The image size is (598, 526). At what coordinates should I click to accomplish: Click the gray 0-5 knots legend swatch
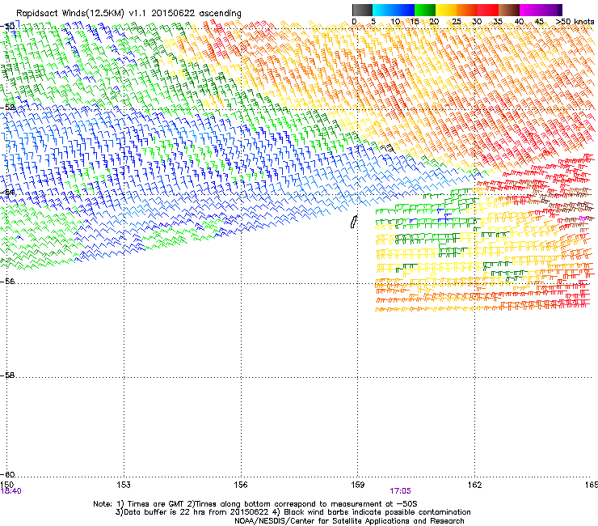[x=362, y=10]
